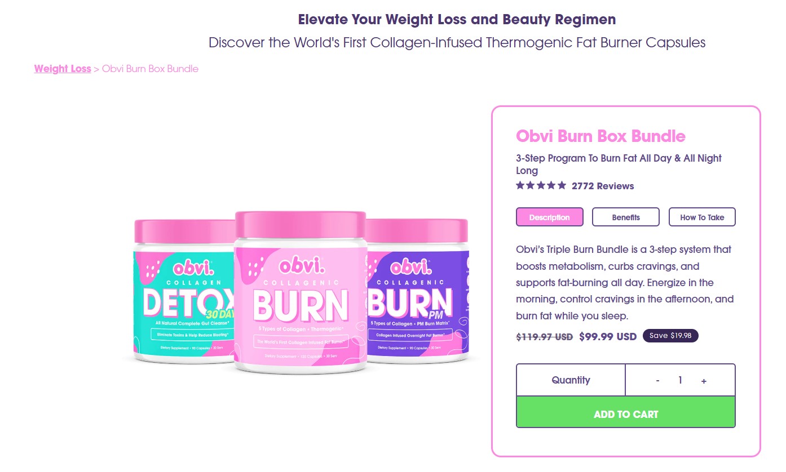Click the Obvi Burn Box Bundle title
This screenshot has height=472, width=786.
600,136
